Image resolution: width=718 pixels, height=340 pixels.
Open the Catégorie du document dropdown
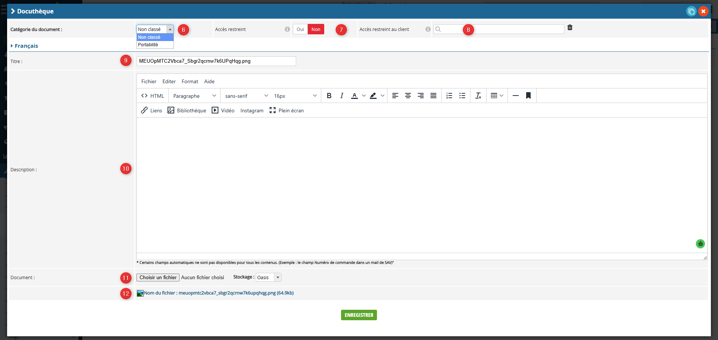click(155, 29)
